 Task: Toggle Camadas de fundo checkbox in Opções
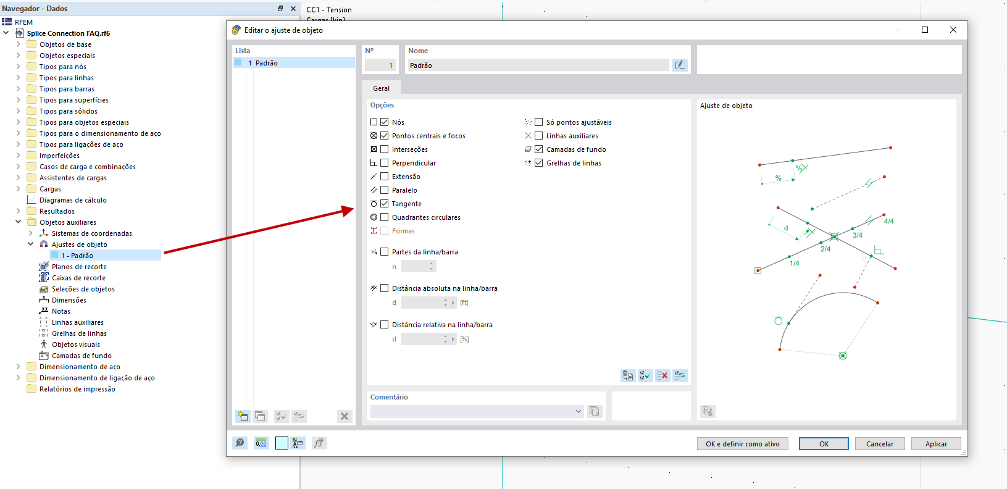coord(539,149)
